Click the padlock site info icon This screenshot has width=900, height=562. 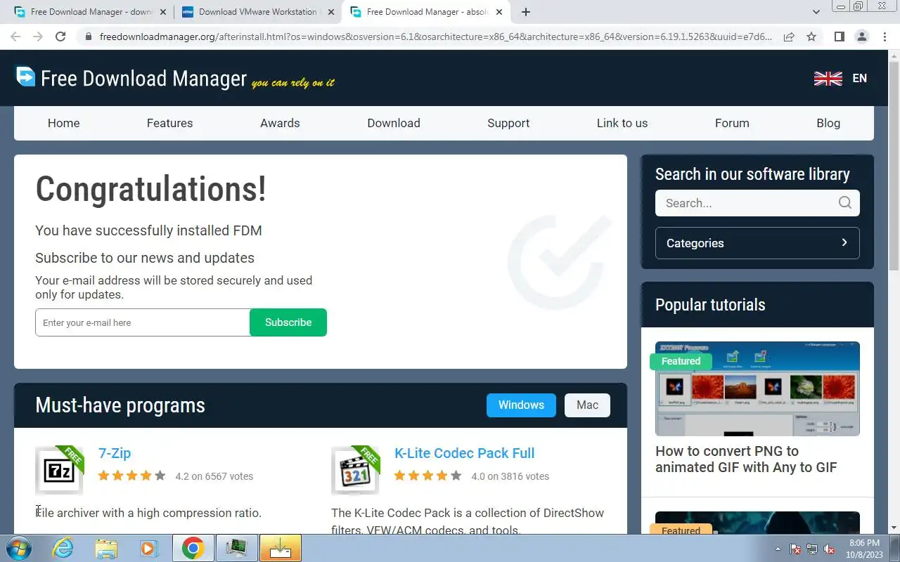89,37
